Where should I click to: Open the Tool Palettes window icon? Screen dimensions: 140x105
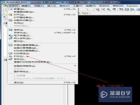132,9
